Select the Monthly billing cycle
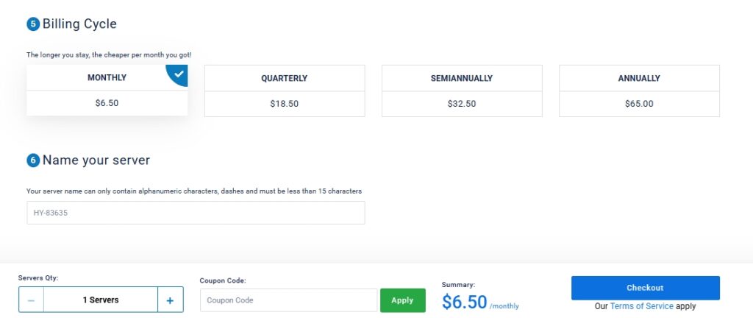The width and height of the screenshot is (753, 318). coord(107,78)
